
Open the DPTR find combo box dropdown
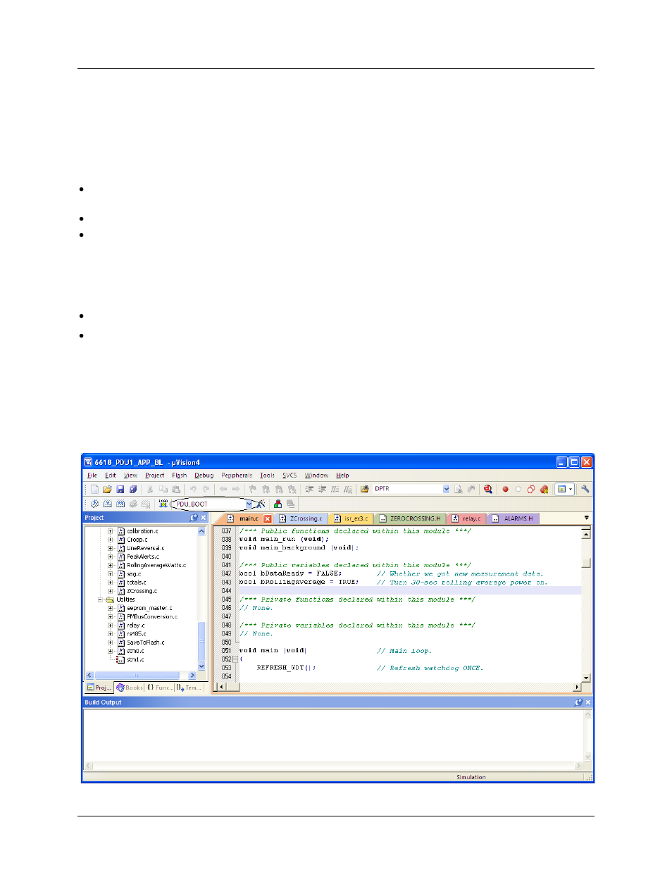click(x=446, y=489)
